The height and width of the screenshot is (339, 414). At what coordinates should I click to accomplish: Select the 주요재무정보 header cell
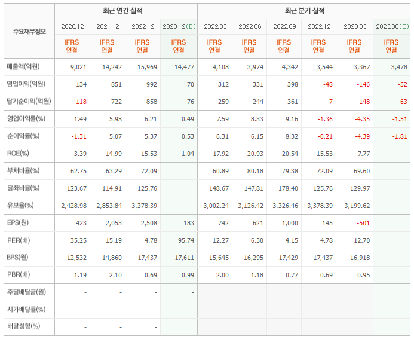click(29, 32)
